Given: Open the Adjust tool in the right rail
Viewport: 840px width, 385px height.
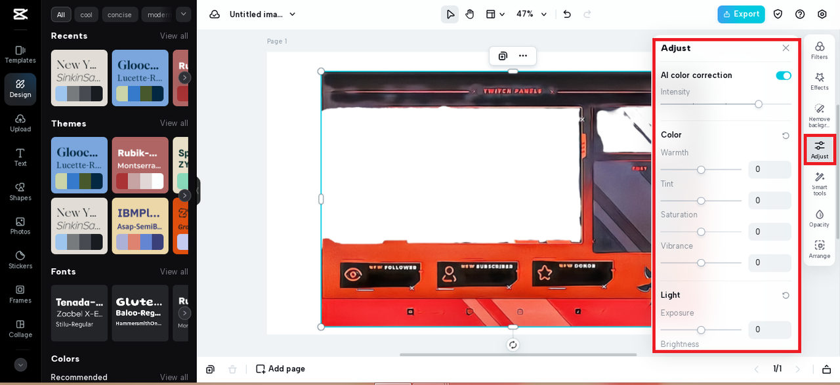Looking at the screenshot, I should coord(820,150).
